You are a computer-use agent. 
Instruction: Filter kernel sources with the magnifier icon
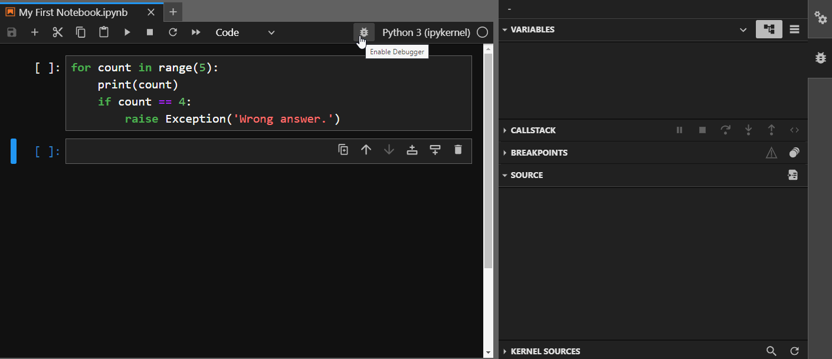[x=771, y=351]
